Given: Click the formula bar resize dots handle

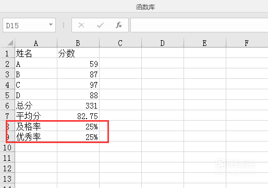Looking at the screenshot, I should click(x=64, y=25).
